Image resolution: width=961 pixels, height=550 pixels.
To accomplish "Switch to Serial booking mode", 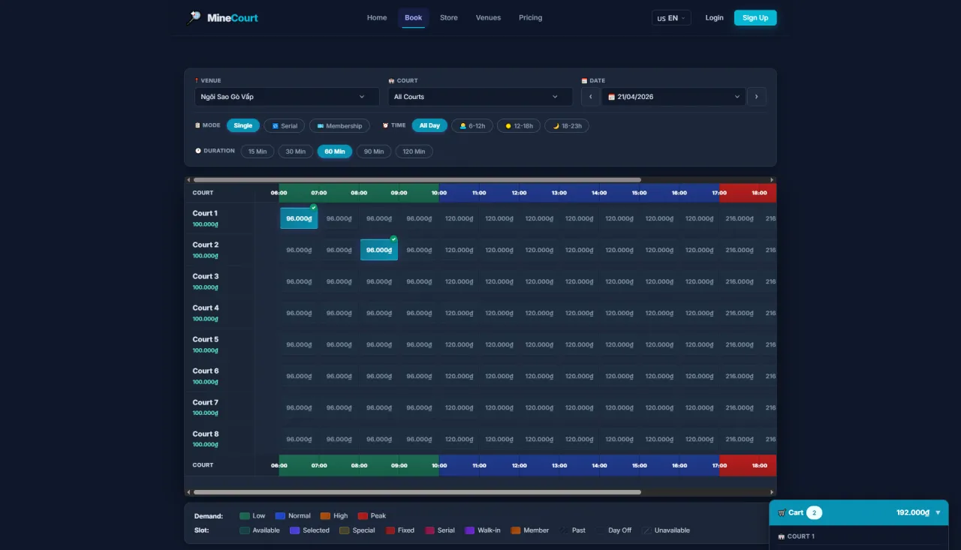I will tap(285, 126).
